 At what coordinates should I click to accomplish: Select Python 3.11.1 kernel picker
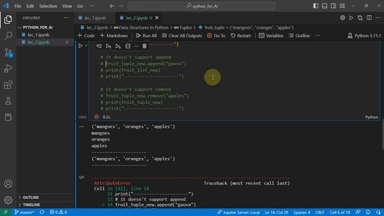(364, 36)
